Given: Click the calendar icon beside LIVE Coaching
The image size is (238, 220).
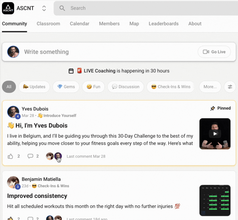Looking at the screenshot, I should click(71, 71).
